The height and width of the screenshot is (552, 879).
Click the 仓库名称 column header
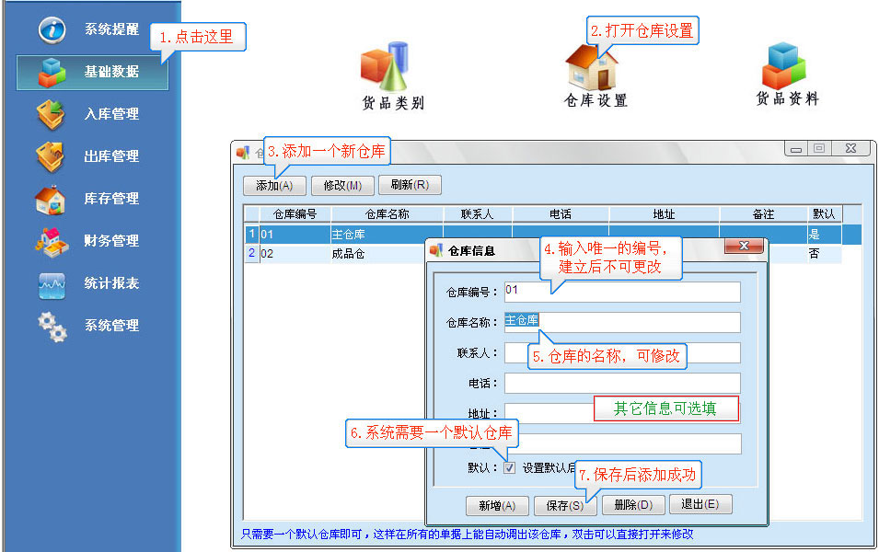(387, 213)
